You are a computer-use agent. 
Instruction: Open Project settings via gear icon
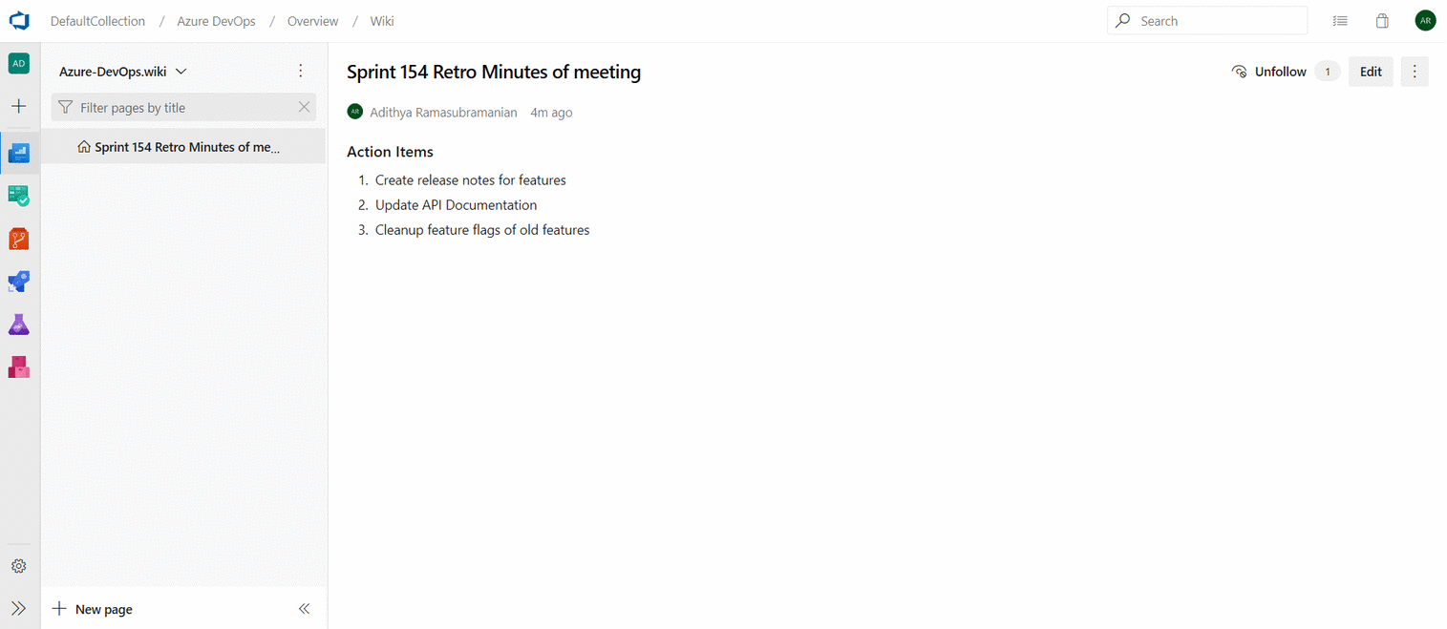(19, 565)
